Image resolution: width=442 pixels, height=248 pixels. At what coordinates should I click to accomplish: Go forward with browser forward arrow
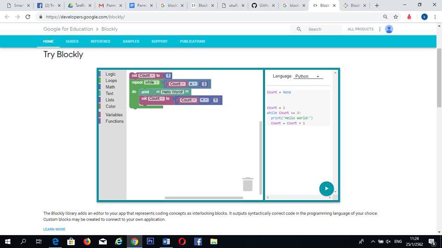(17, 17)
